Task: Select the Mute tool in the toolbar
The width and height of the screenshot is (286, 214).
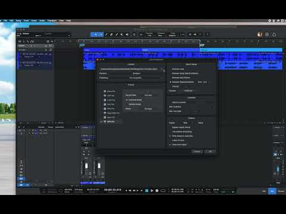Action: pyautogui.click(x=122, y=34)
